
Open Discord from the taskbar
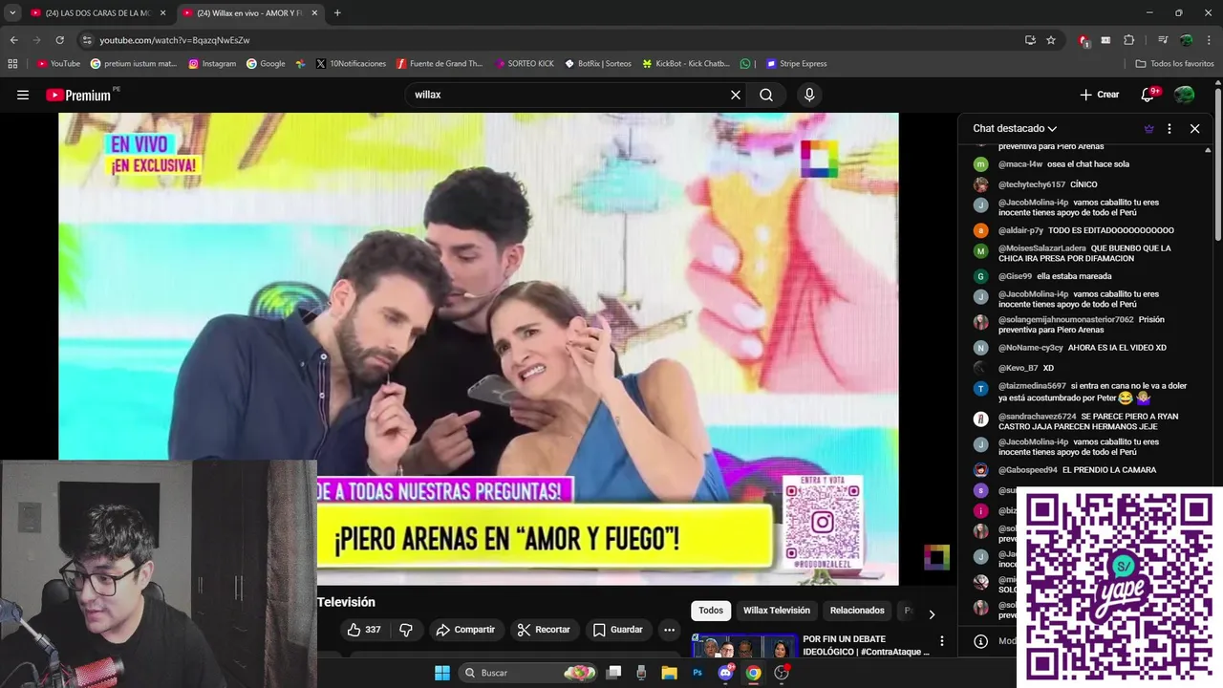pos(725,673)
